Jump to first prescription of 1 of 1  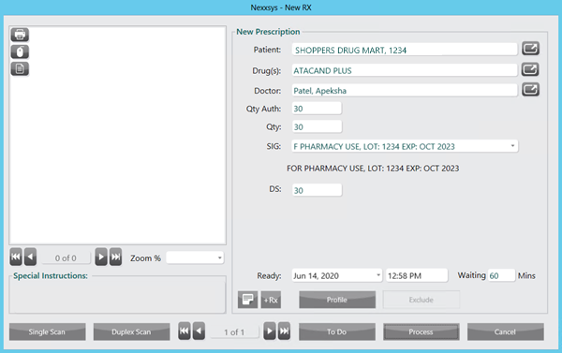pyautogui.click(x=185, y=331)
